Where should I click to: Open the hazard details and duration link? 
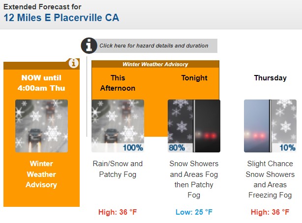[153, 46]
